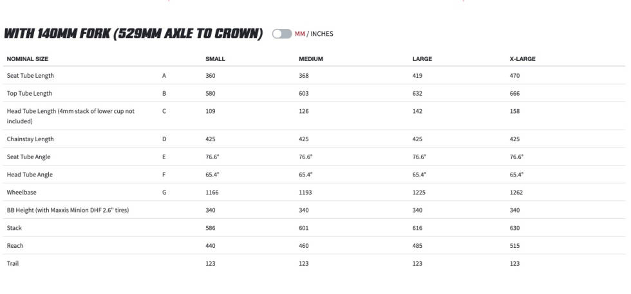Click the BB Height row label

point(68,210)
